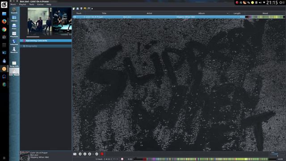
Task: Click the icon left of previous track
Action: [75, 154]
